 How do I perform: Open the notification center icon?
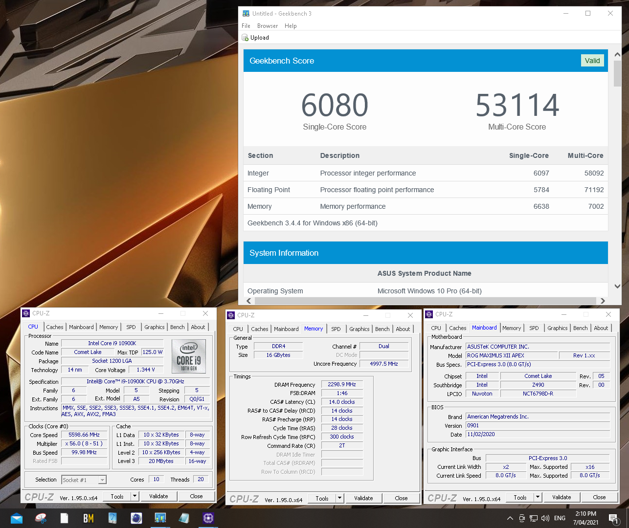tap(614, 519)
